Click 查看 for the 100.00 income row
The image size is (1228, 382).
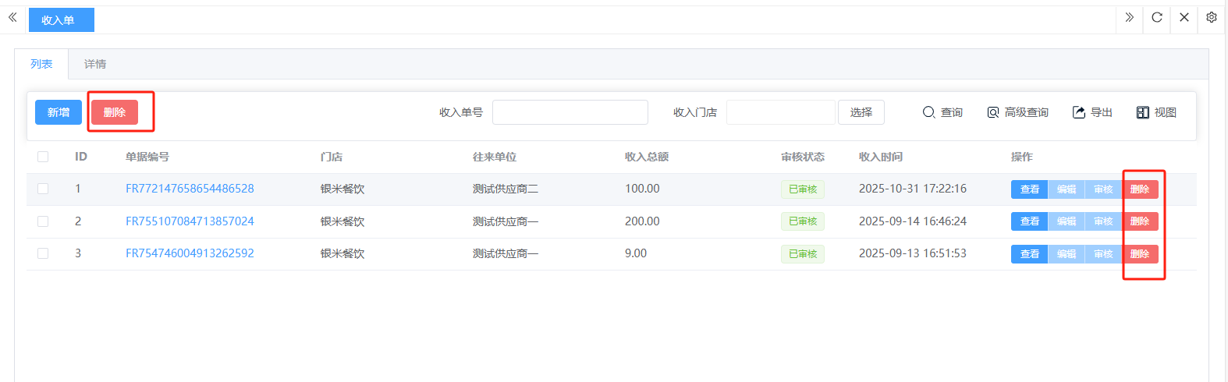1029,189
